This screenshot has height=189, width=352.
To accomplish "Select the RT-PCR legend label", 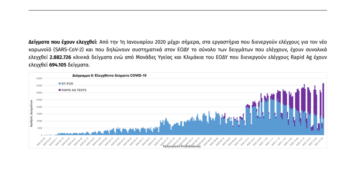I will (x=67, y=84).
